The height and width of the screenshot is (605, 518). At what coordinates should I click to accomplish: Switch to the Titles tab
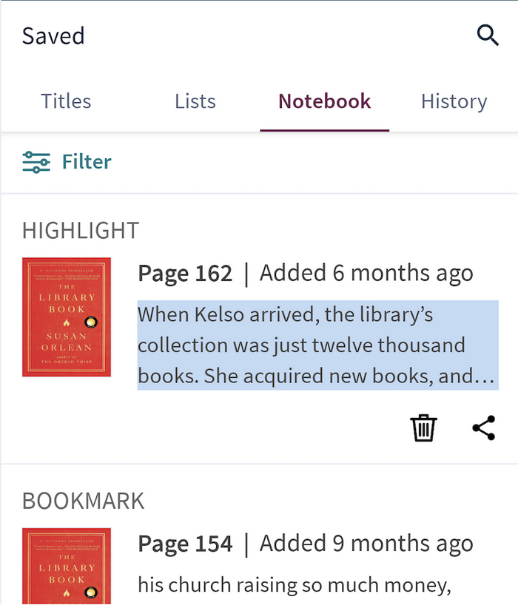coord(66,101)
